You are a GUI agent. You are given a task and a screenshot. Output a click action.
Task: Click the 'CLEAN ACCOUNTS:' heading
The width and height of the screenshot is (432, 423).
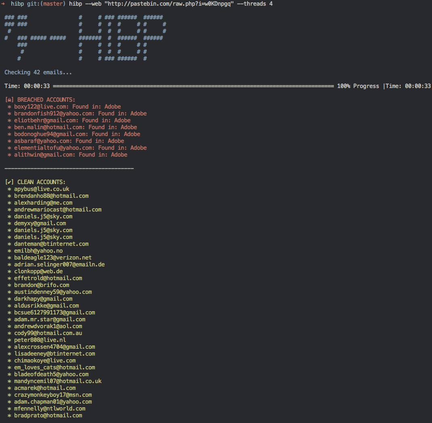[41, 182]
